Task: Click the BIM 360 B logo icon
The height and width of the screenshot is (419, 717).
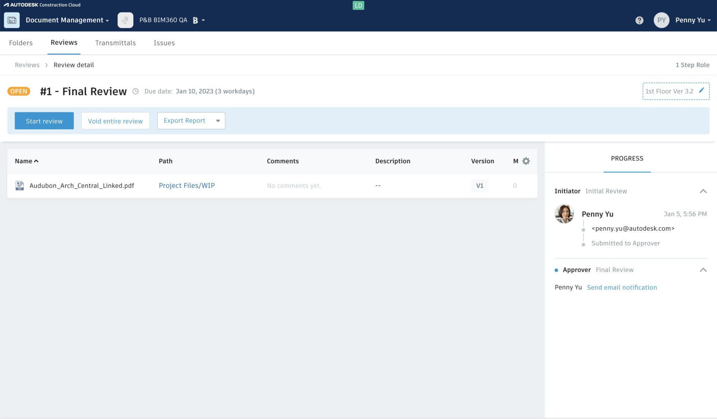Action: [x=195, y=21]
